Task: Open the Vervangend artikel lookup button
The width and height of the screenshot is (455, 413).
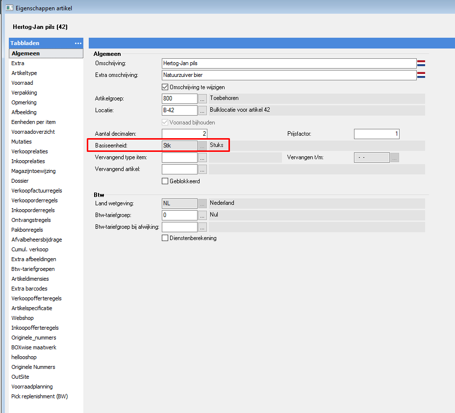Action: (x=202, y=169)
